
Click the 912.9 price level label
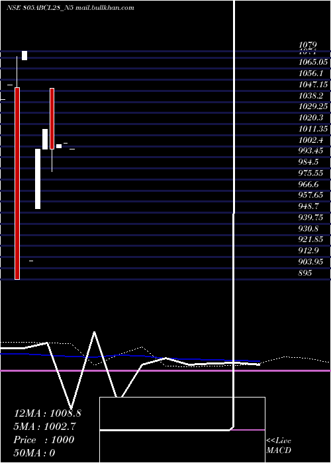308,251
